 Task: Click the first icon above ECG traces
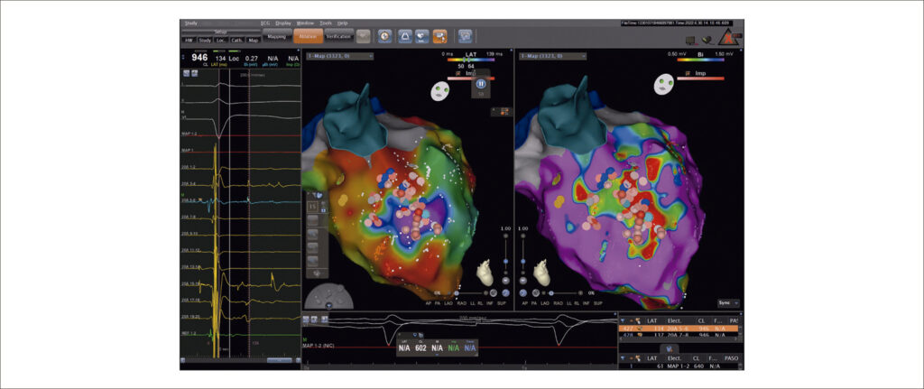(x=187, y=73)
